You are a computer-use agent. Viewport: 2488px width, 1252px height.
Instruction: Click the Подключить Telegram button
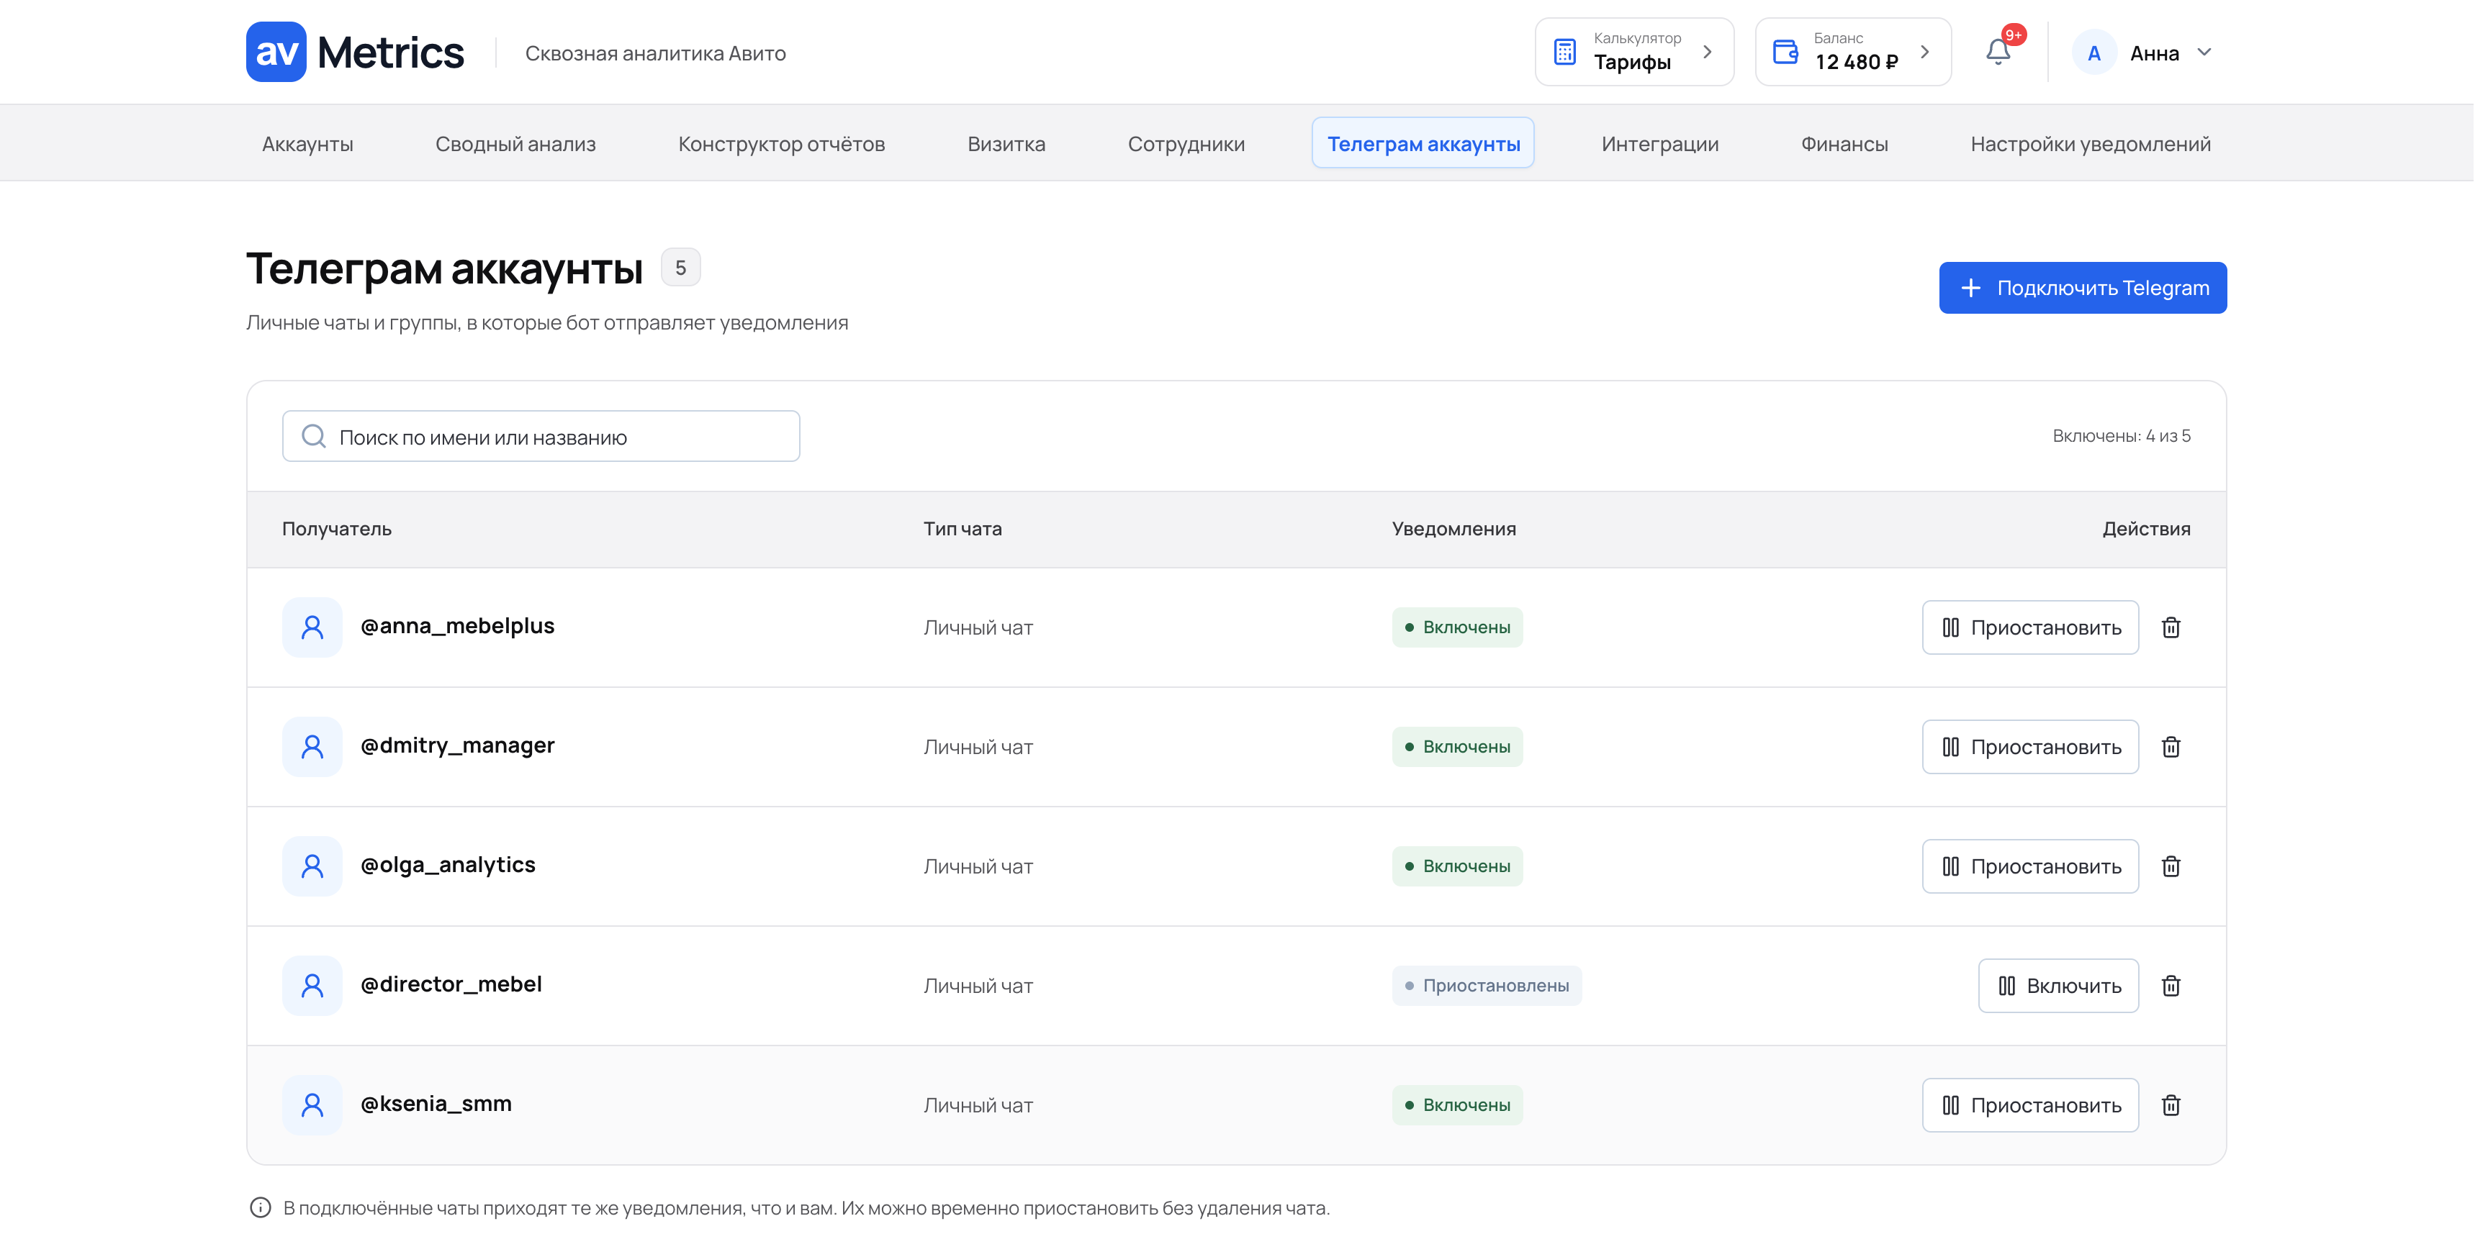tap(2083, 288)
